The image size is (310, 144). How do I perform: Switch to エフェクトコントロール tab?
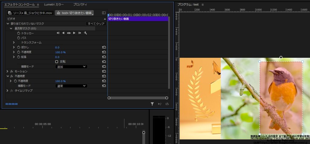[x=20, y=5]
